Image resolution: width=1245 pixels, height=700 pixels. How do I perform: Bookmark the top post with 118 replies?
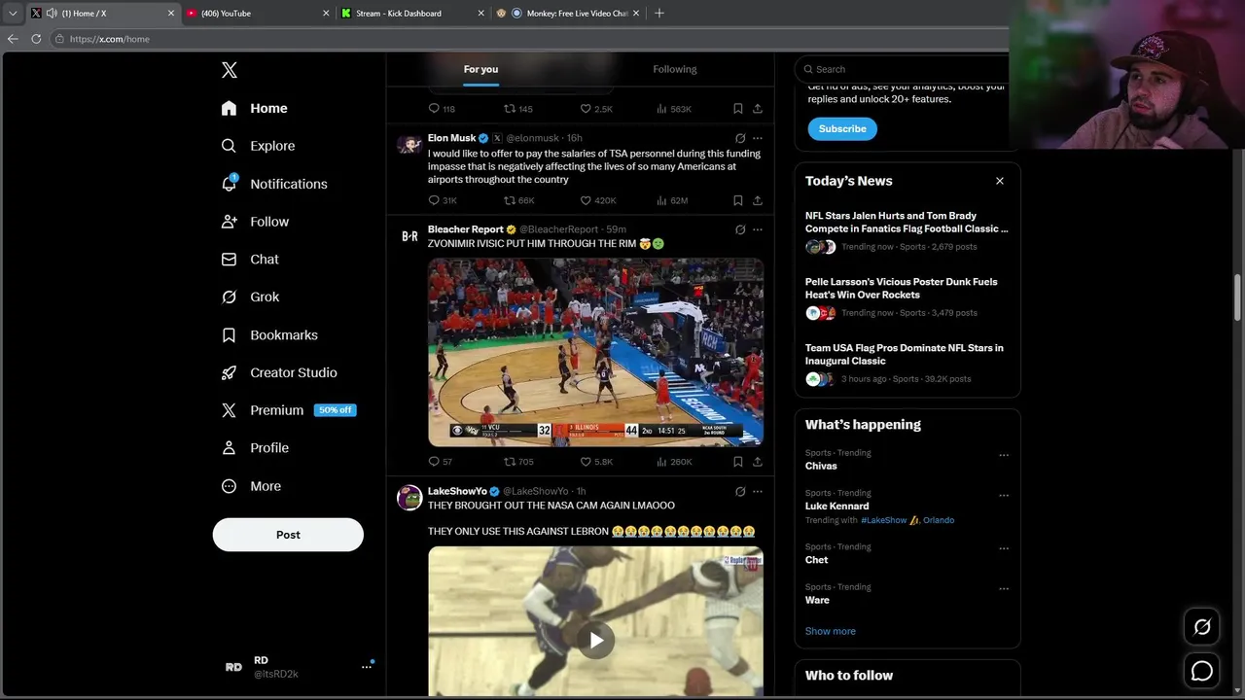click(738, 109)
